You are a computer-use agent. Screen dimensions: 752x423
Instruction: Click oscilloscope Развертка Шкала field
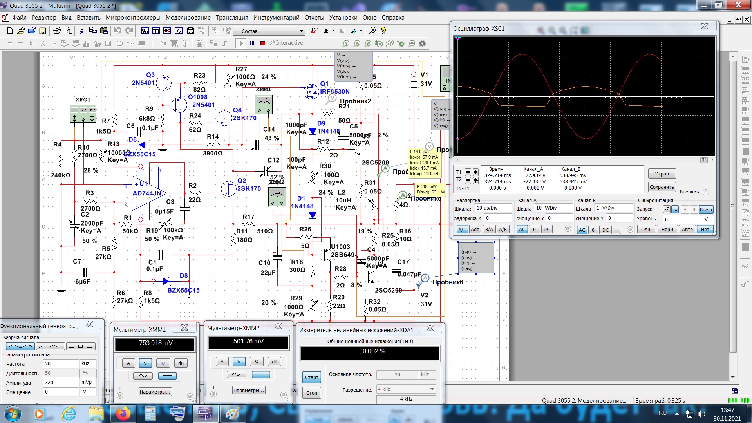pyautogui.click(x=493, y=208)
